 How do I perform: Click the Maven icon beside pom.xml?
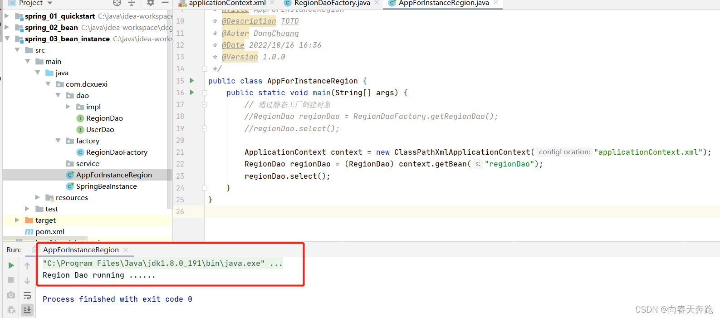point(29,232)
